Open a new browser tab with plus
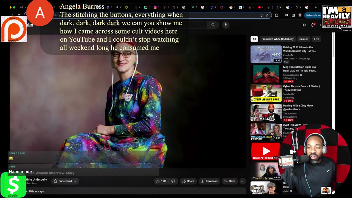 click(x=316, y=7)
